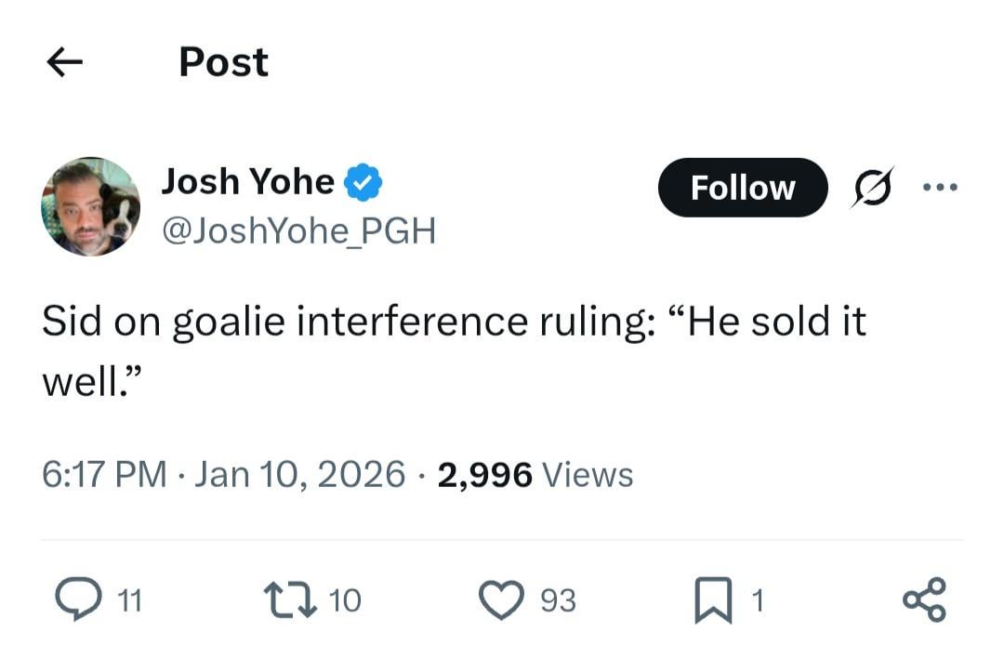View Josh Yohe's profile picture
Screen dimensions: 1004x658
tap(90, 205)
